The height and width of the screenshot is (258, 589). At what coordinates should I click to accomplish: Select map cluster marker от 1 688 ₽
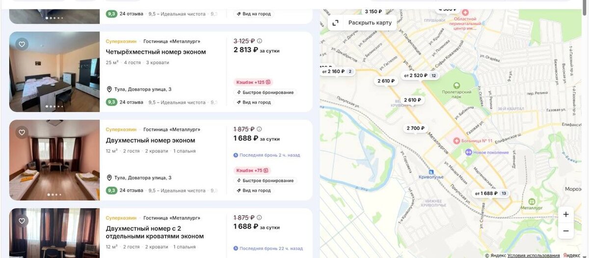pos(491,194)
